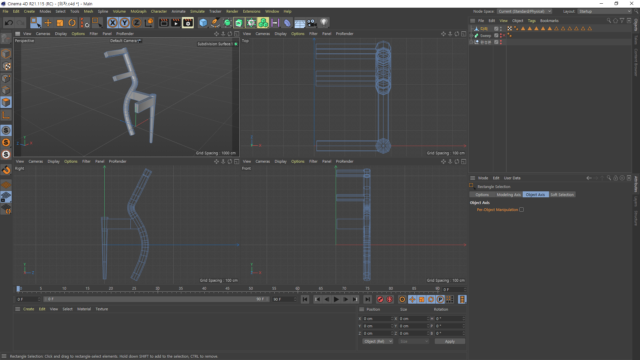Toggle X axis lock
Screen dimensions: 640x360
point(113,23)
